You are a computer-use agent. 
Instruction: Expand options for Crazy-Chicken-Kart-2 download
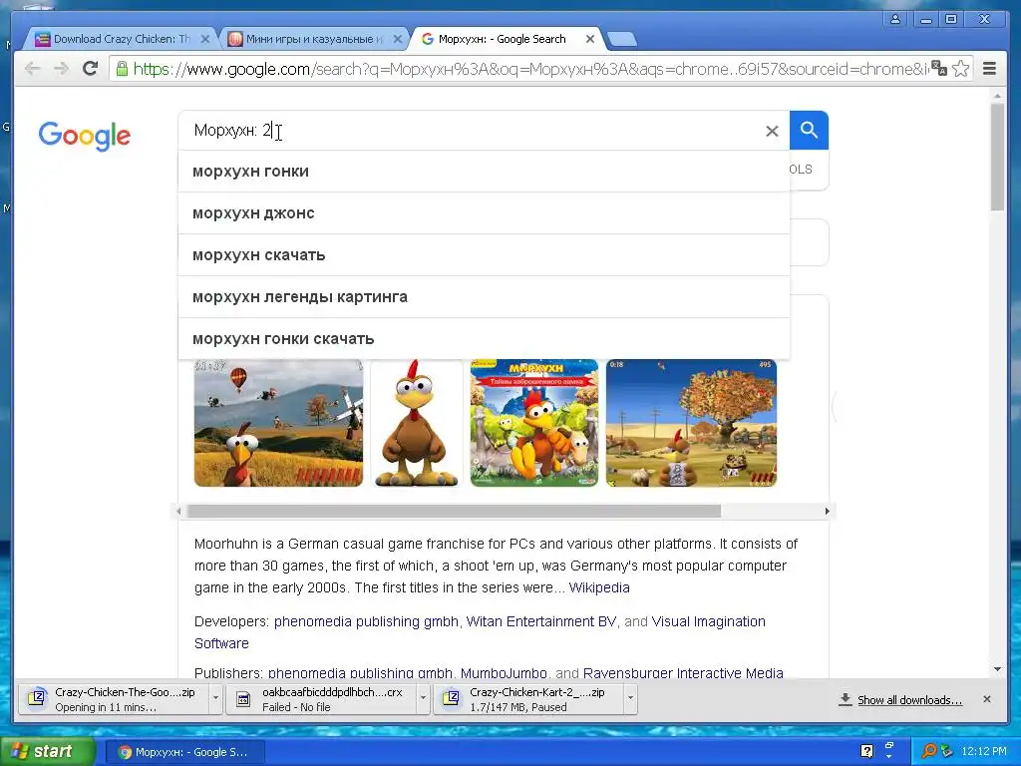[630, 699]
